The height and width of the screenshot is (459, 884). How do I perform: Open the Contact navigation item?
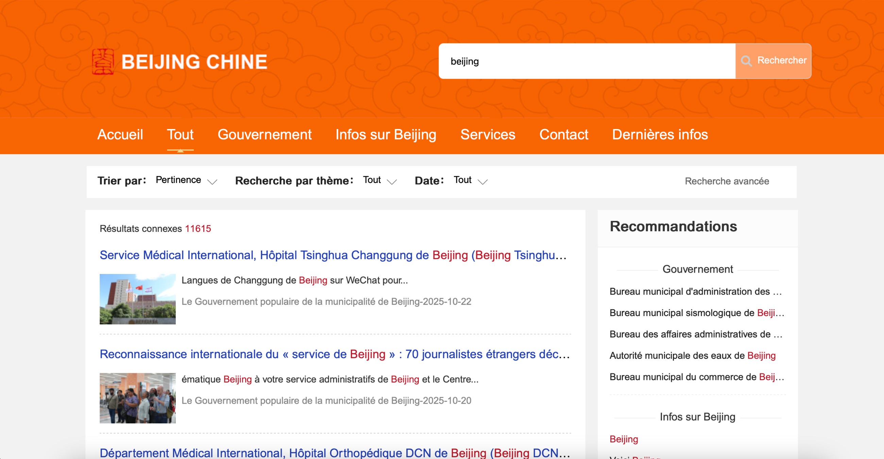tap(563, 135)
